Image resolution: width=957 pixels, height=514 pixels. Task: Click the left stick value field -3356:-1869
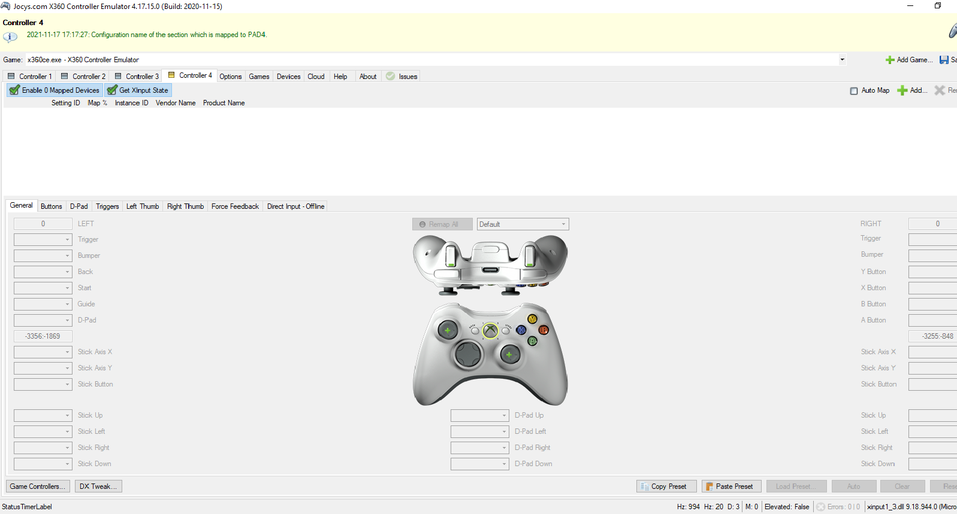coord(43,336)
